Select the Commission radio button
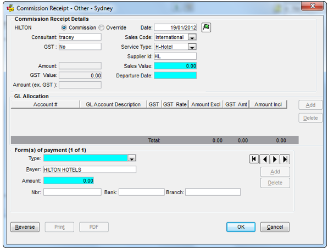 click(x=64, y=27)
